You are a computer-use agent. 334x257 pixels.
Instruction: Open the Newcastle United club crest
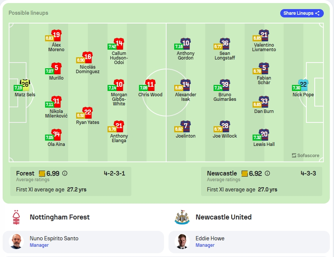pyautogui.click(x=182, y=217)
